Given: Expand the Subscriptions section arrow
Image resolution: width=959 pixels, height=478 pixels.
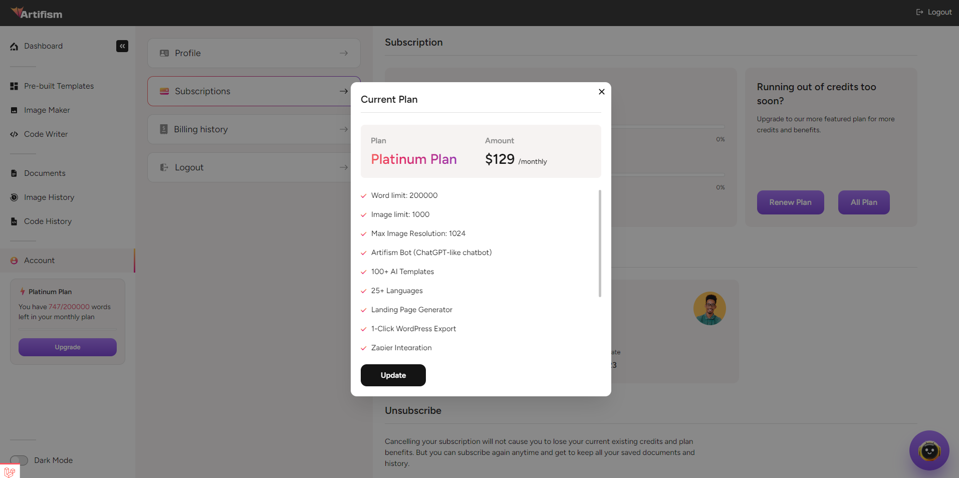Looking at the screenshot, I should pos(344,91).
